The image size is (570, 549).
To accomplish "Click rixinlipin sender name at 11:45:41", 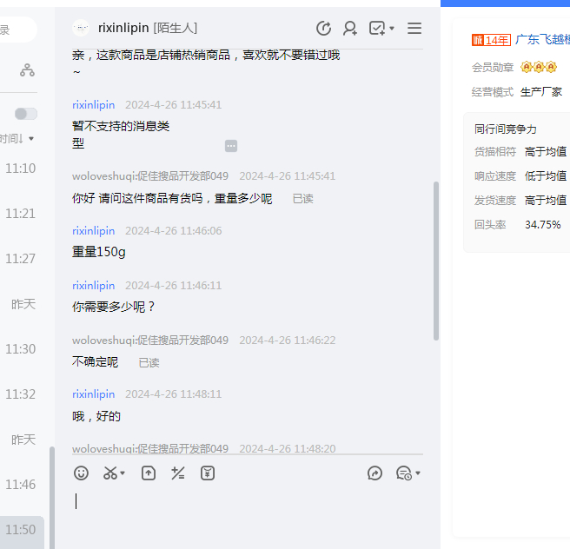I will [x=94, y=105].
